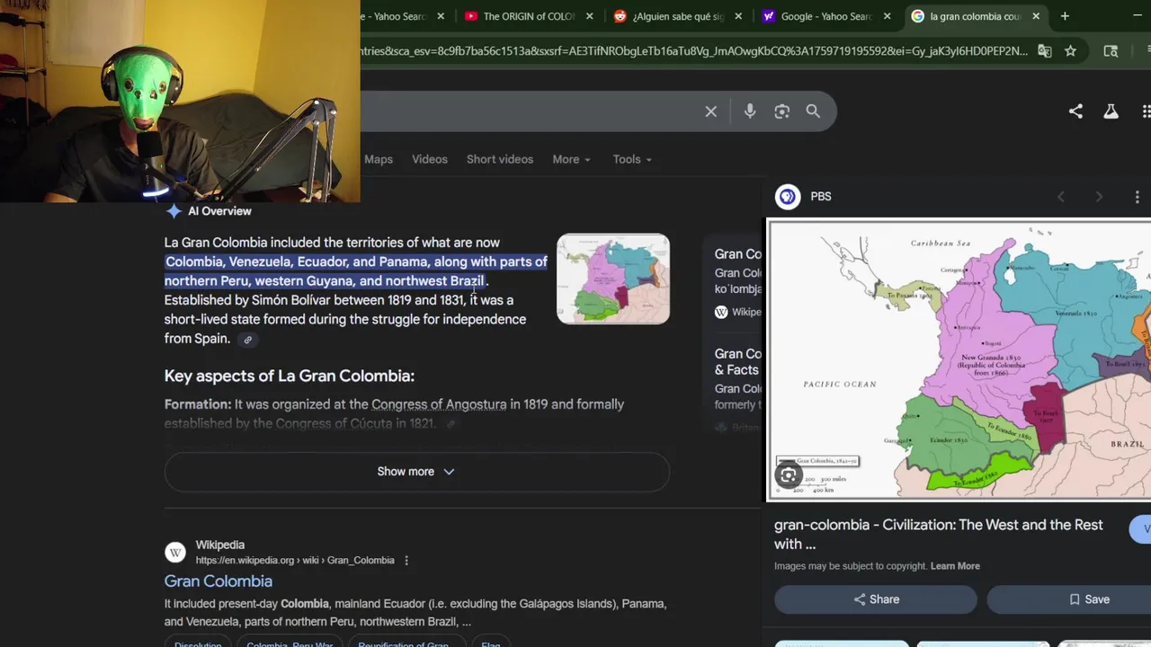Click the Wikipedia favicon in result

(175, 552)
